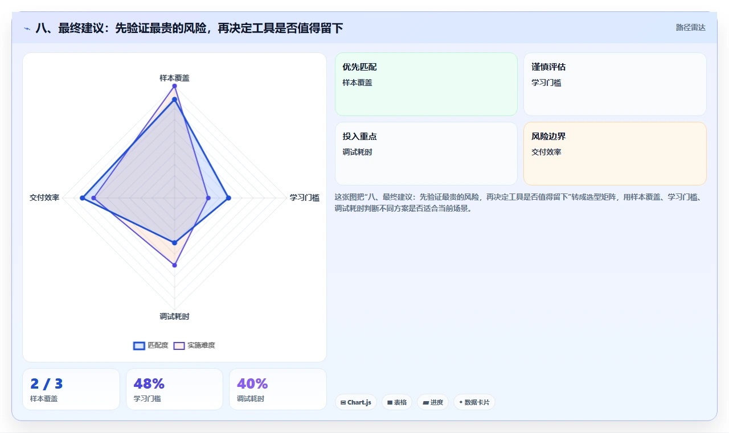
Task: Click the icon in the 进度 chip
Action: point(425,402)
